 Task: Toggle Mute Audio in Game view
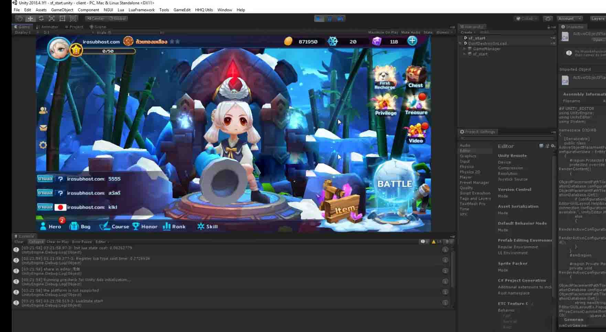[x=411, y=32]
